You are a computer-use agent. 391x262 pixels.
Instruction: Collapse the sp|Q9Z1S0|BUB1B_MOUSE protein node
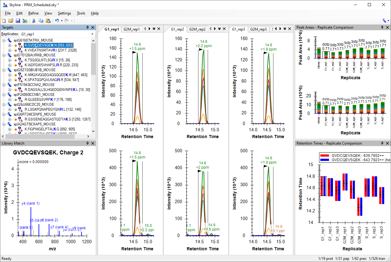(x=4, y=70)
